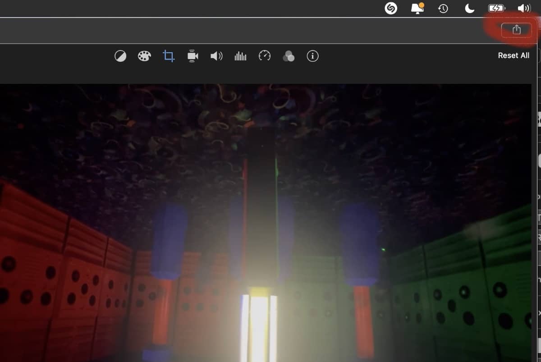This screenshot has width=541, height=362.
Task: Open the Time Machine menu
Action: point(443,9)
